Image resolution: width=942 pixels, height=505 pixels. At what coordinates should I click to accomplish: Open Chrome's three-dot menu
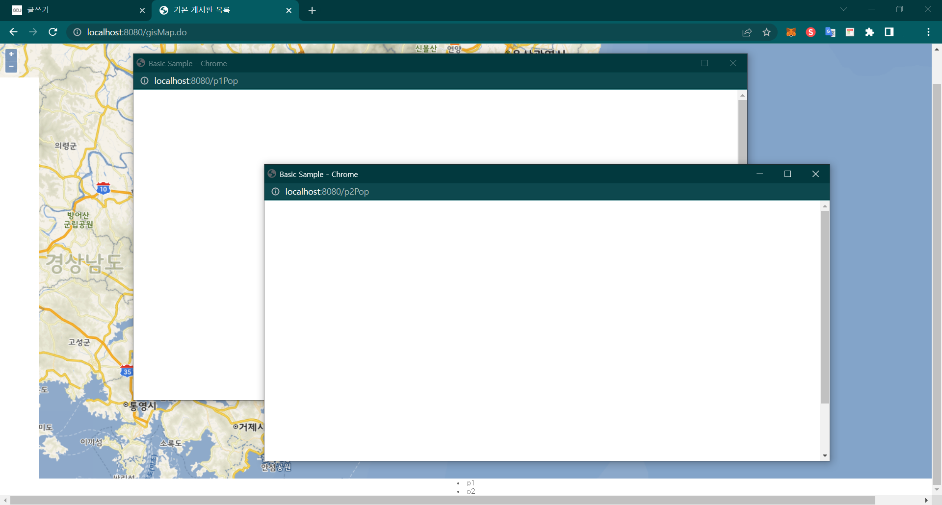coord(928,32)
